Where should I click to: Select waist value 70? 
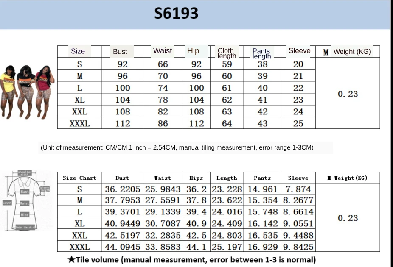click(163, 76)
